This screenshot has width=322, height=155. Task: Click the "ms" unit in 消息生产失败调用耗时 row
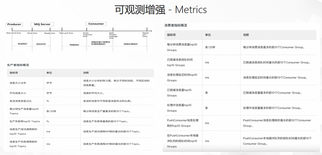[x=48, y=144]
